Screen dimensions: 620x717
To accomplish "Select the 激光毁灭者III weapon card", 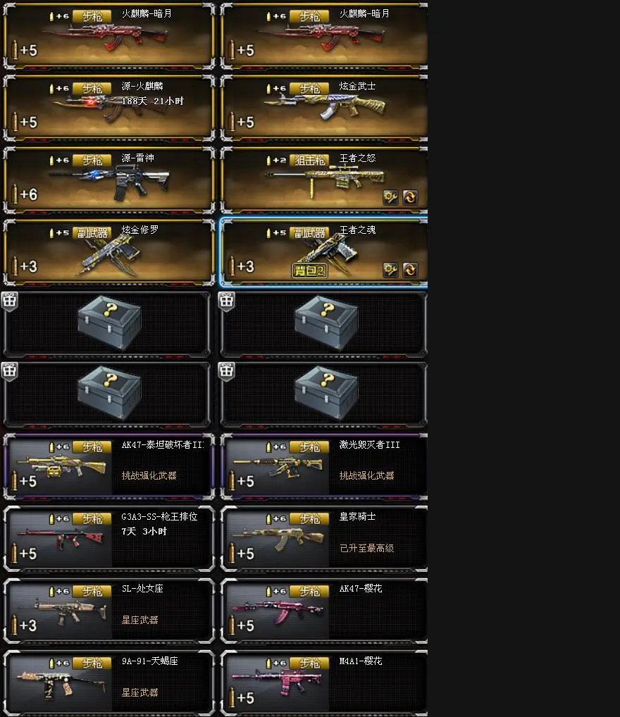I will click(x=324, y=467).
